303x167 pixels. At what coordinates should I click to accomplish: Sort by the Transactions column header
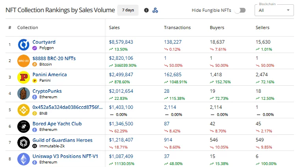pyautogui.click(x=177, y=28)
